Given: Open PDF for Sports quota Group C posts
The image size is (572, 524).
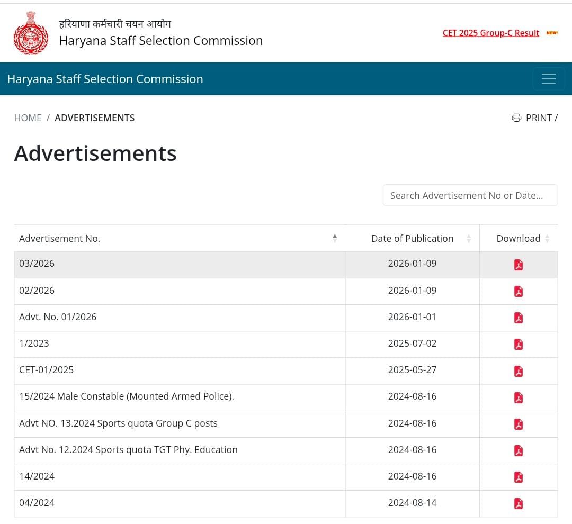Looking at the screenshot, I should coord(518,424).
